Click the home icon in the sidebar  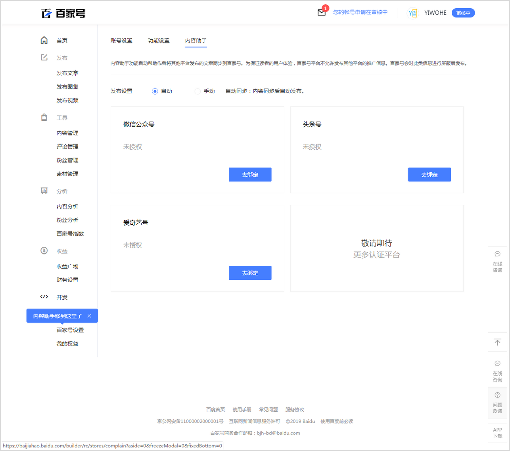point(44,40)
